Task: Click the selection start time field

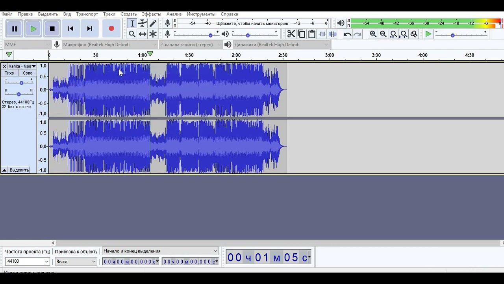Action: (130, 262)
